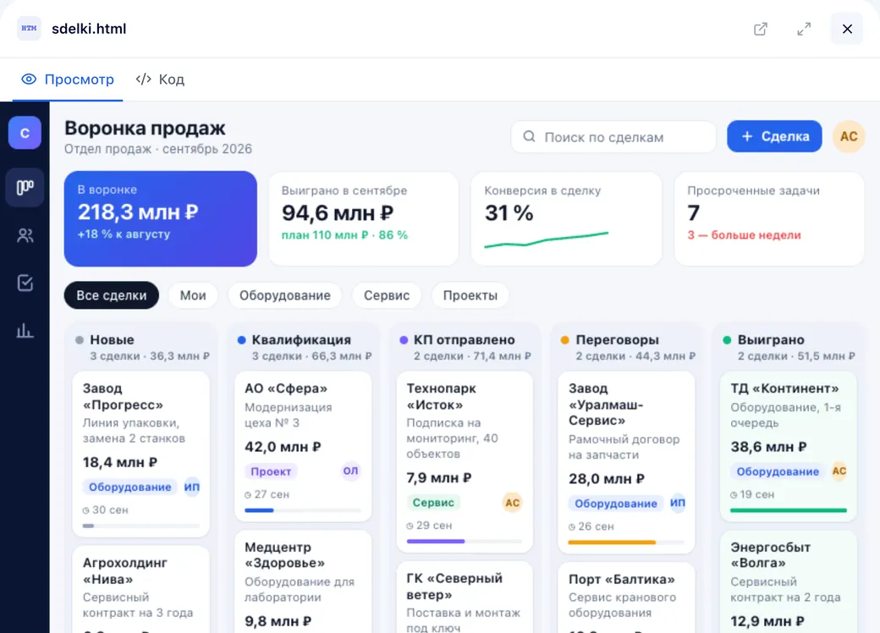This screenshot has width=880, height=633.
Task: Click Оборудование tag on Завод «Прогресс» card
Action: click(x=129, y=487)
